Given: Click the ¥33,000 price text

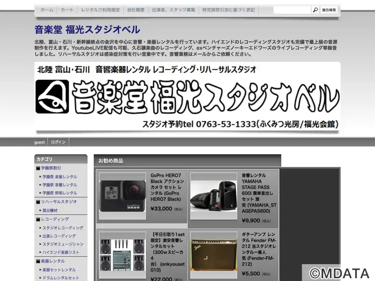Looking at the screenshot, I should [161, 208].
